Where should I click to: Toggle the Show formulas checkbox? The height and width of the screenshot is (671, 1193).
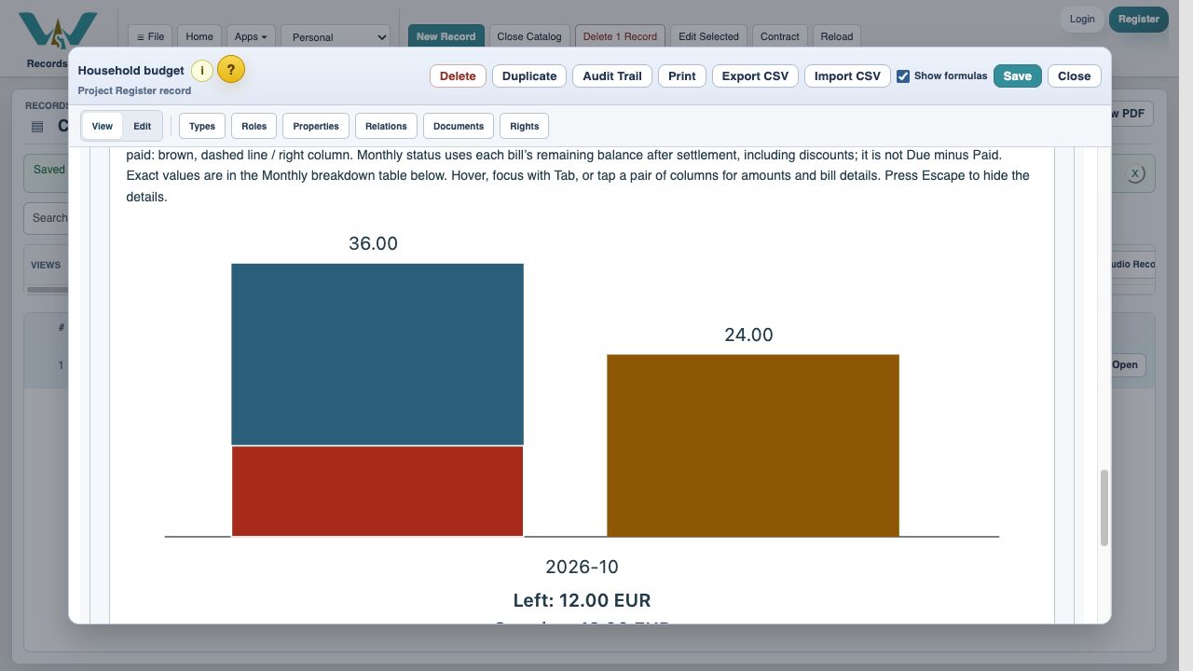click(903, 76)
